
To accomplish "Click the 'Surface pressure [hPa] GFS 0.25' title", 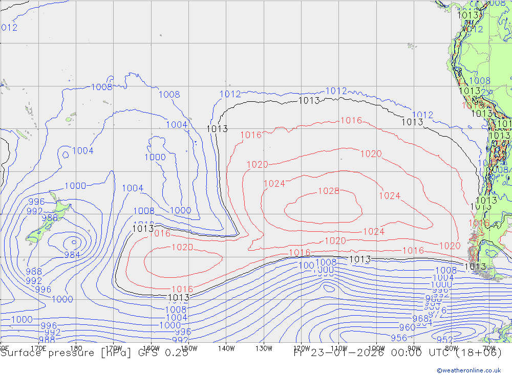I will pos(94,353).
